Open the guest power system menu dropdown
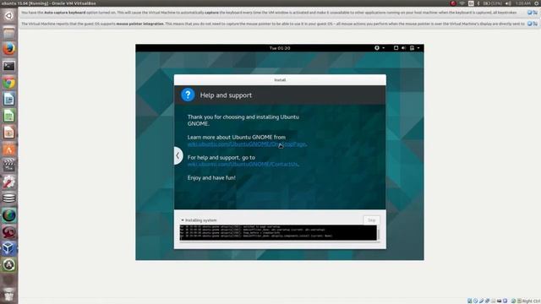 (414, 48)
